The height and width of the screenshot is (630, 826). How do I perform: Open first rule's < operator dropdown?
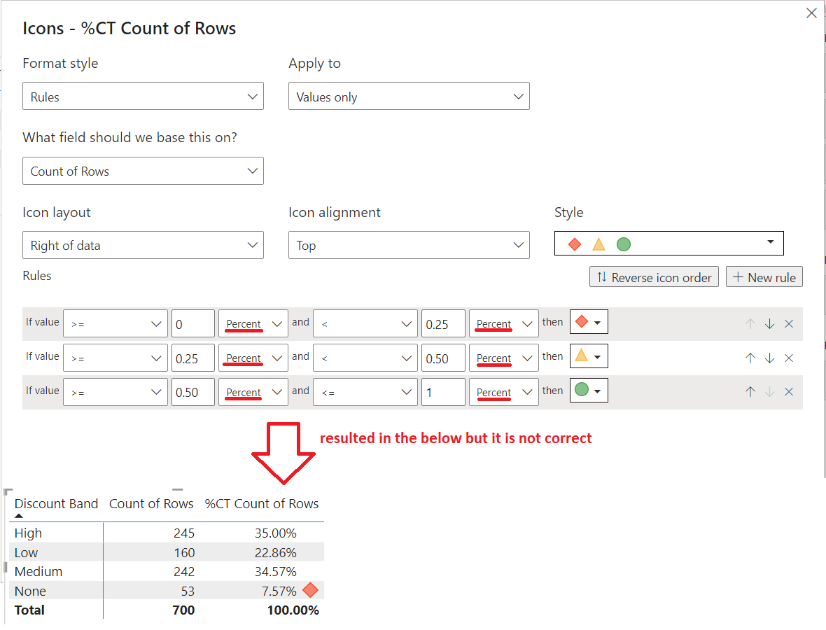pyautogui.click(x=365, y=323)
